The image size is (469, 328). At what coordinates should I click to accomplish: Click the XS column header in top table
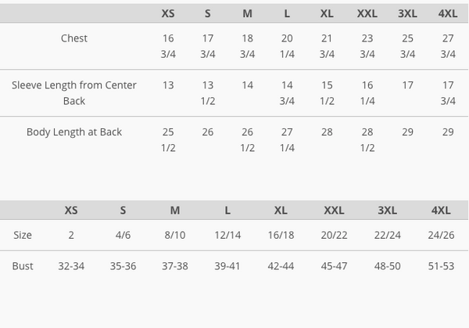[168, 13]
